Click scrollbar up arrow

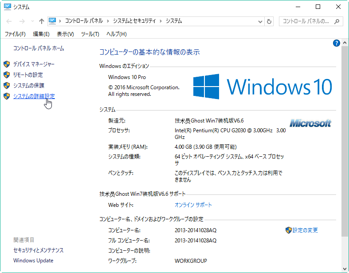[345, 43]
